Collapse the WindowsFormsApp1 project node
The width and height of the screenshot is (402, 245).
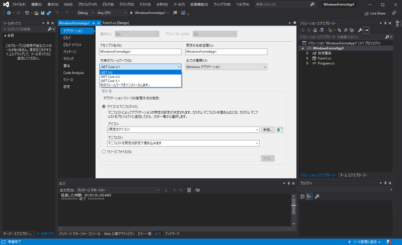[303, 48]
